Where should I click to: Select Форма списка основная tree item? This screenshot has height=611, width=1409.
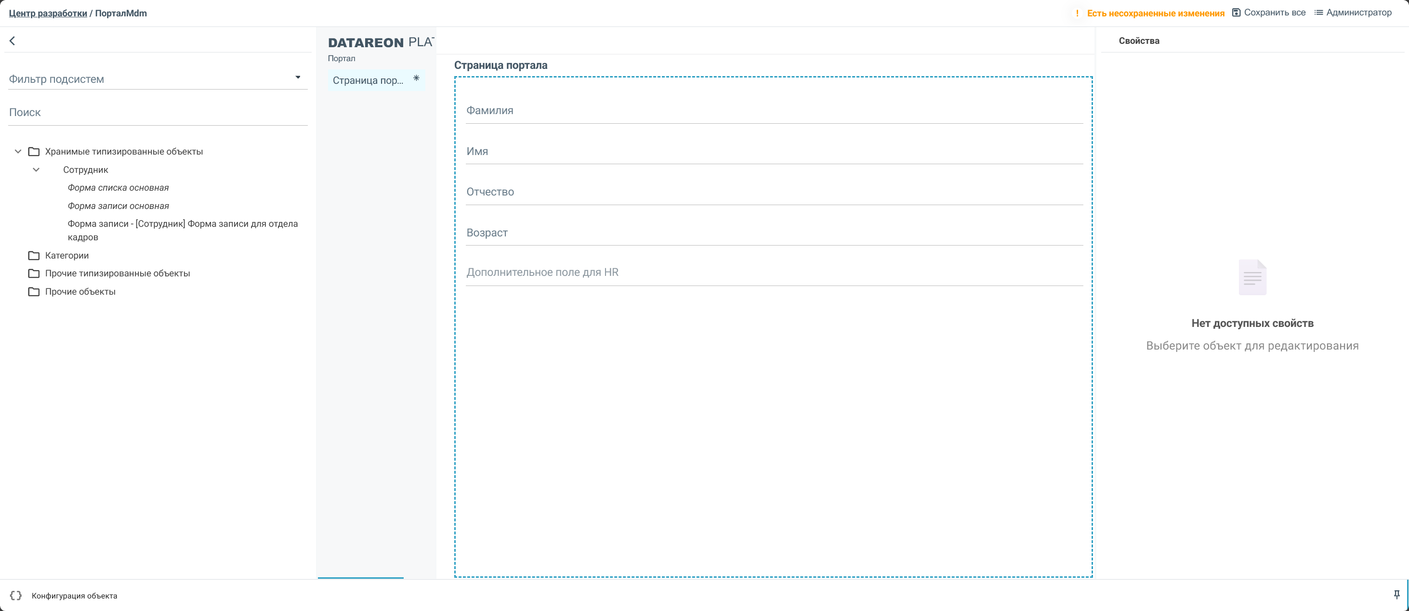[118, 187]
